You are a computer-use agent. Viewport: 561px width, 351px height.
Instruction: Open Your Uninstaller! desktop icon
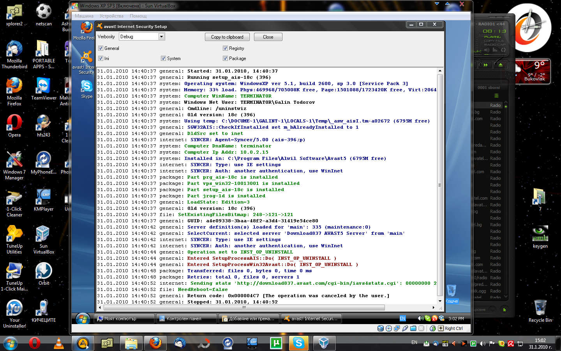[14, 314]
